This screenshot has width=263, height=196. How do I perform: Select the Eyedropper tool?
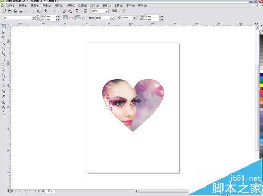(3, 96)
